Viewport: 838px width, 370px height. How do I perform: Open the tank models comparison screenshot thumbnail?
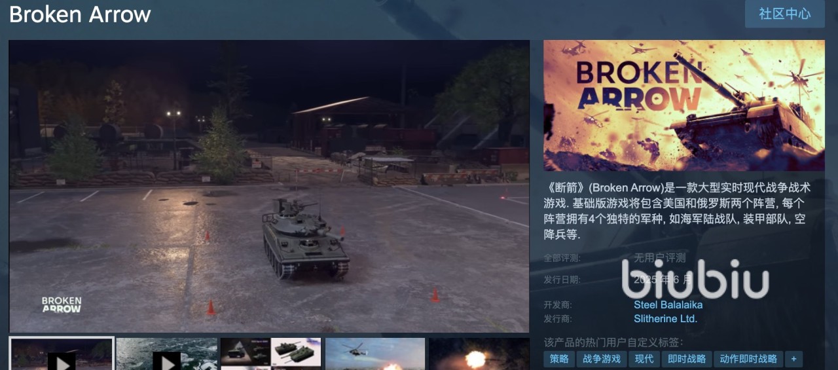pos(270,354)
